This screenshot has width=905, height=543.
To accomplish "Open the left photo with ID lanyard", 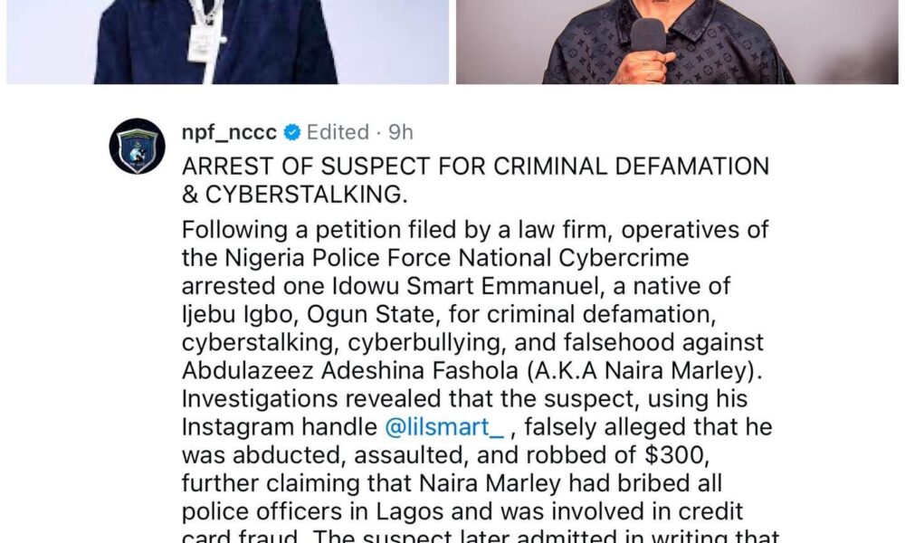I will tap(226, 42).
